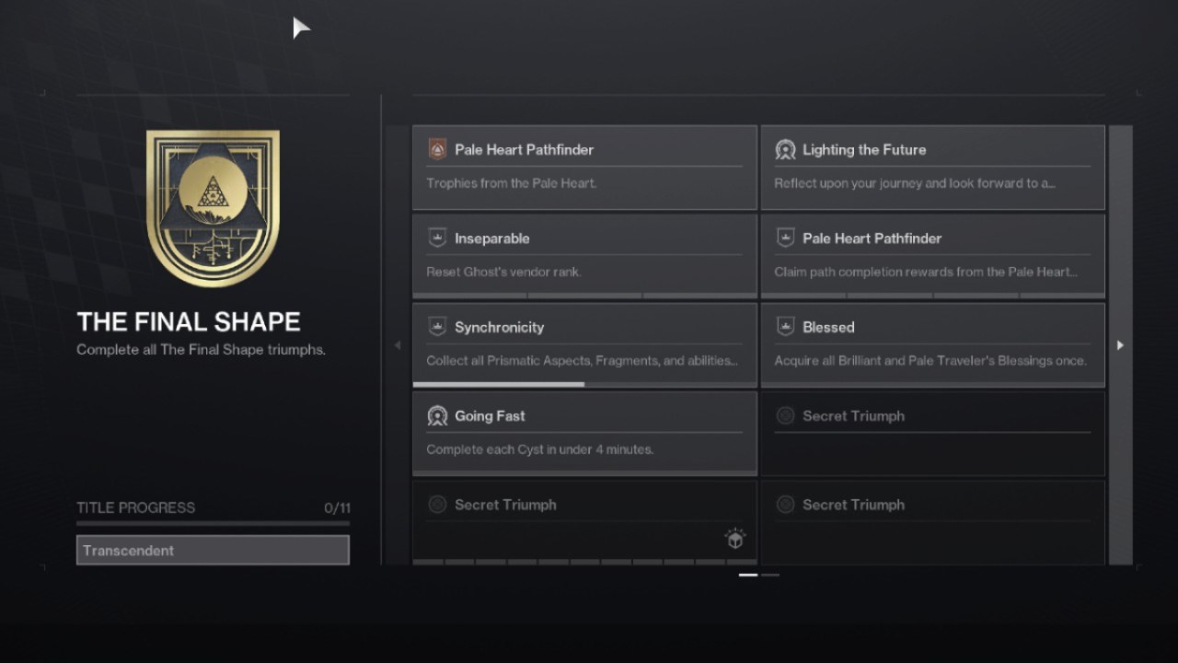Click the Blessed triumph crown icon
This screenshot has width=1178, height=663.
point(785,327)
